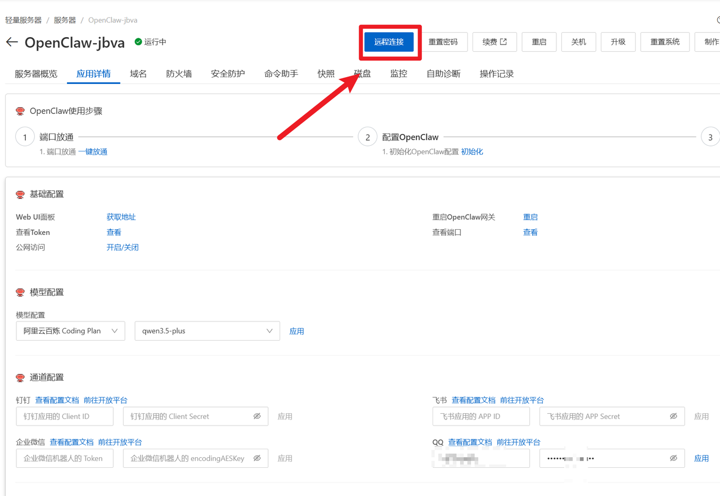720x496 pixels.
Task: Click the 升级 button
Action: [618, 42]
